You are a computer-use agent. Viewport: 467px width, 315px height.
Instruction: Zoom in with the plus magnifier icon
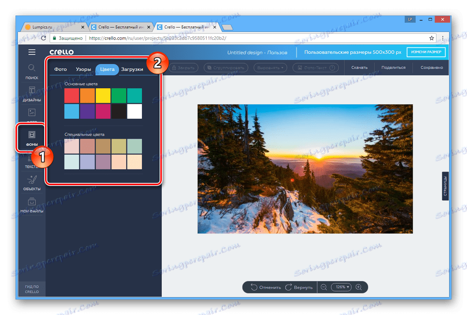click(358, 287)
